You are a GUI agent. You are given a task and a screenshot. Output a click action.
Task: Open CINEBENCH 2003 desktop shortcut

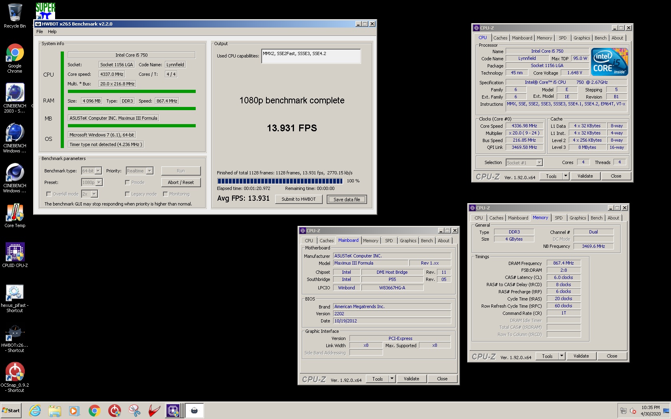point(15,98)
